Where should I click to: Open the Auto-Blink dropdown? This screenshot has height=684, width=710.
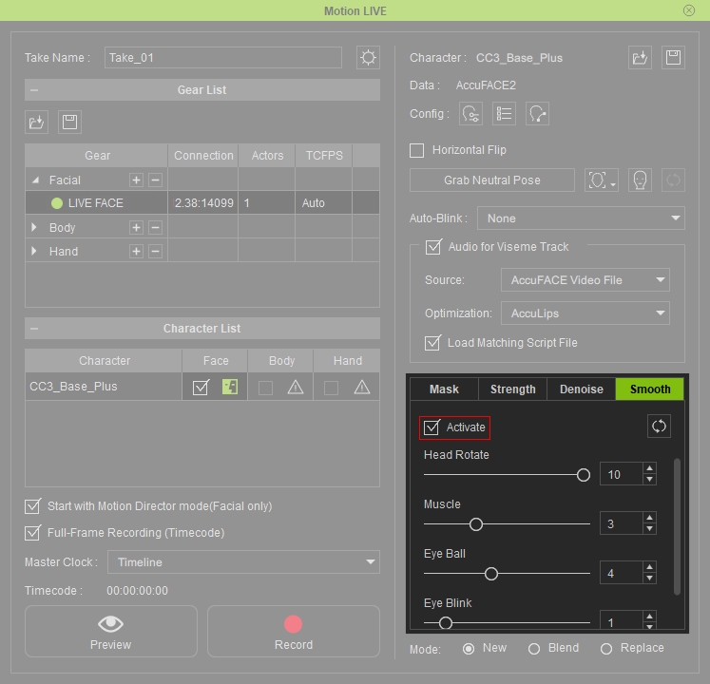click(x=581, y=218)
